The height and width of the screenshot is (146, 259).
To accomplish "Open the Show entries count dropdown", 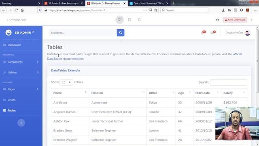I will pyautogui.click(x=66, y=82).
